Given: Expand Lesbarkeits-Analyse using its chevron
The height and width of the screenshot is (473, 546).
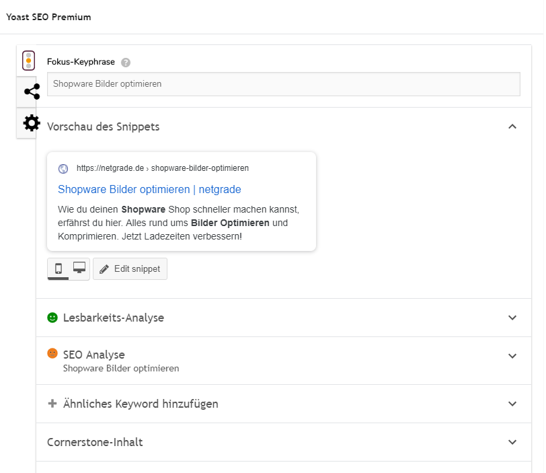Looking at the screenshot, I should 512,318.
